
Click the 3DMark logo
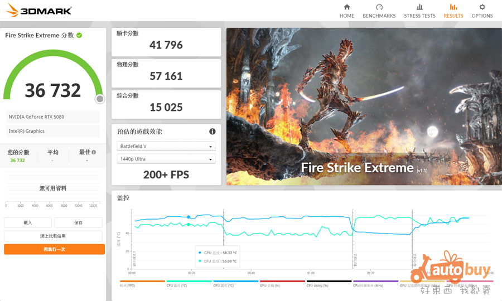(38, 11)
